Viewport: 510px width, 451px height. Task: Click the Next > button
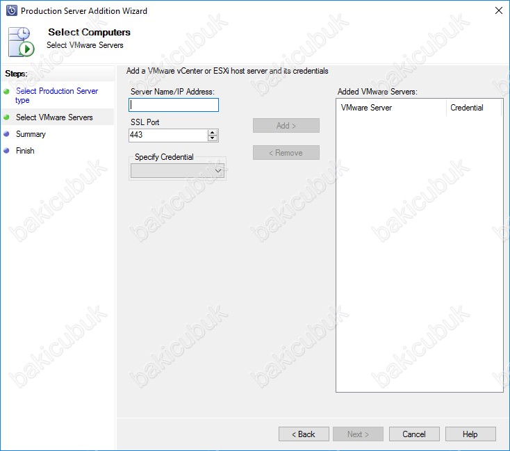click(358, 434)
